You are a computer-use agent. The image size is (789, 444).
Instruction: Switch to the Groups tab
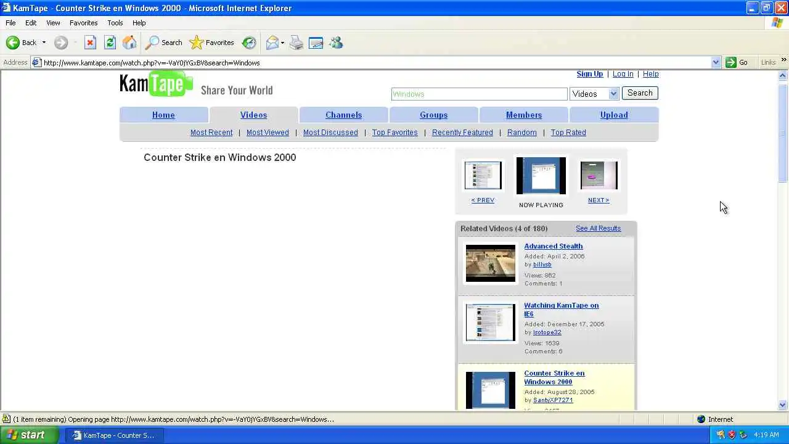click(x=433, y=115)
